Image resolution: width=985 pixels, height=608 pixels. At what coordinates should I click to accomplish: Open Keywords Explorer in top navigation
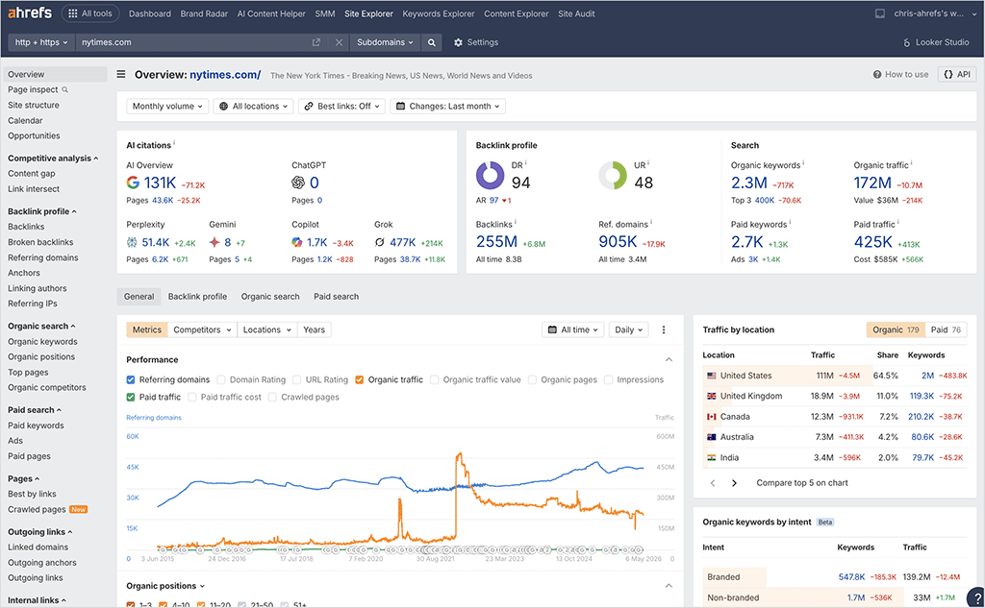click(439, 13)
